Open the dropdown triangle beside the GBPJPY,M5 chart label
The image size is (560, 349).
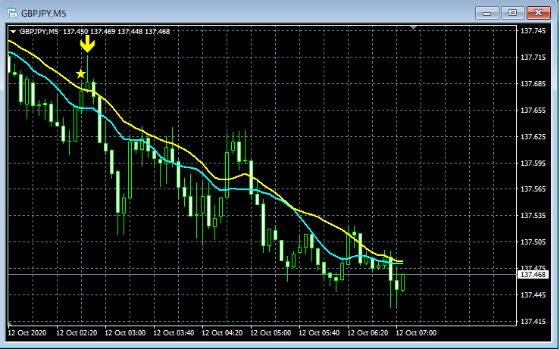click(13, 32)
